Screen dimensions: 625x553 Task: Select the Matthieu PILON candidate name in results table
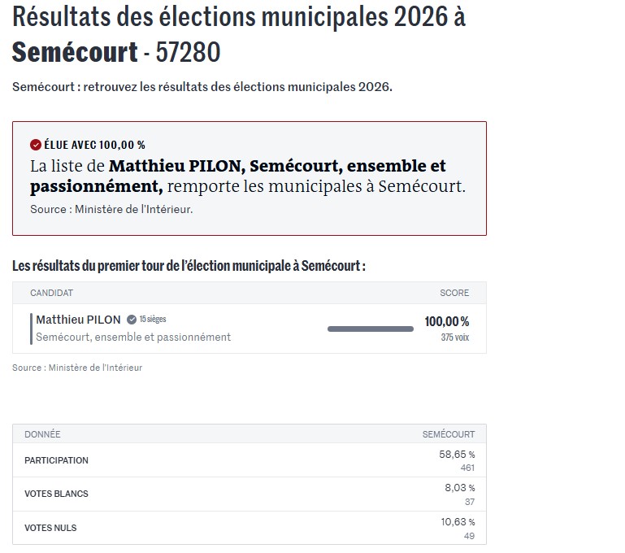[78, 320]
